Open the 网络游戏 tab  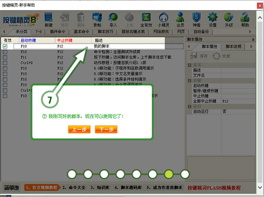point(161,32)
